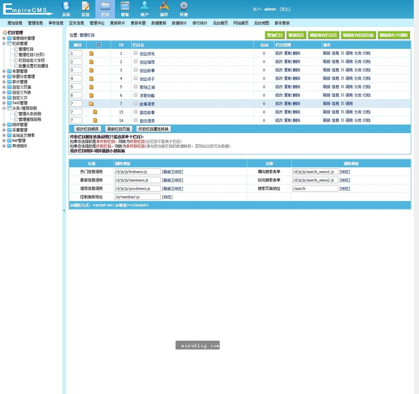Viewport: 419px width, 394px height.
Task: Click the file icon in 职场江湖 row
Action: tap(91, 87)
